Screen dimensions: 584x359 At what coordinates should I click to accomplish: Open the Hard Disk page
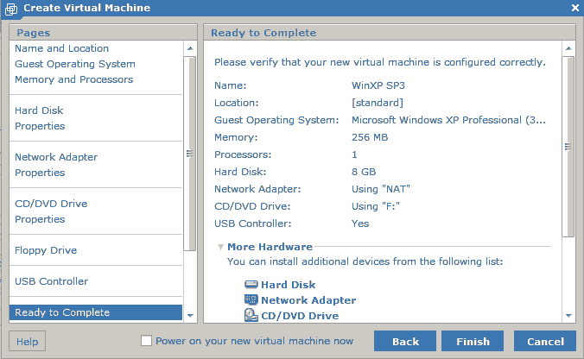click(x=39, y=110)
